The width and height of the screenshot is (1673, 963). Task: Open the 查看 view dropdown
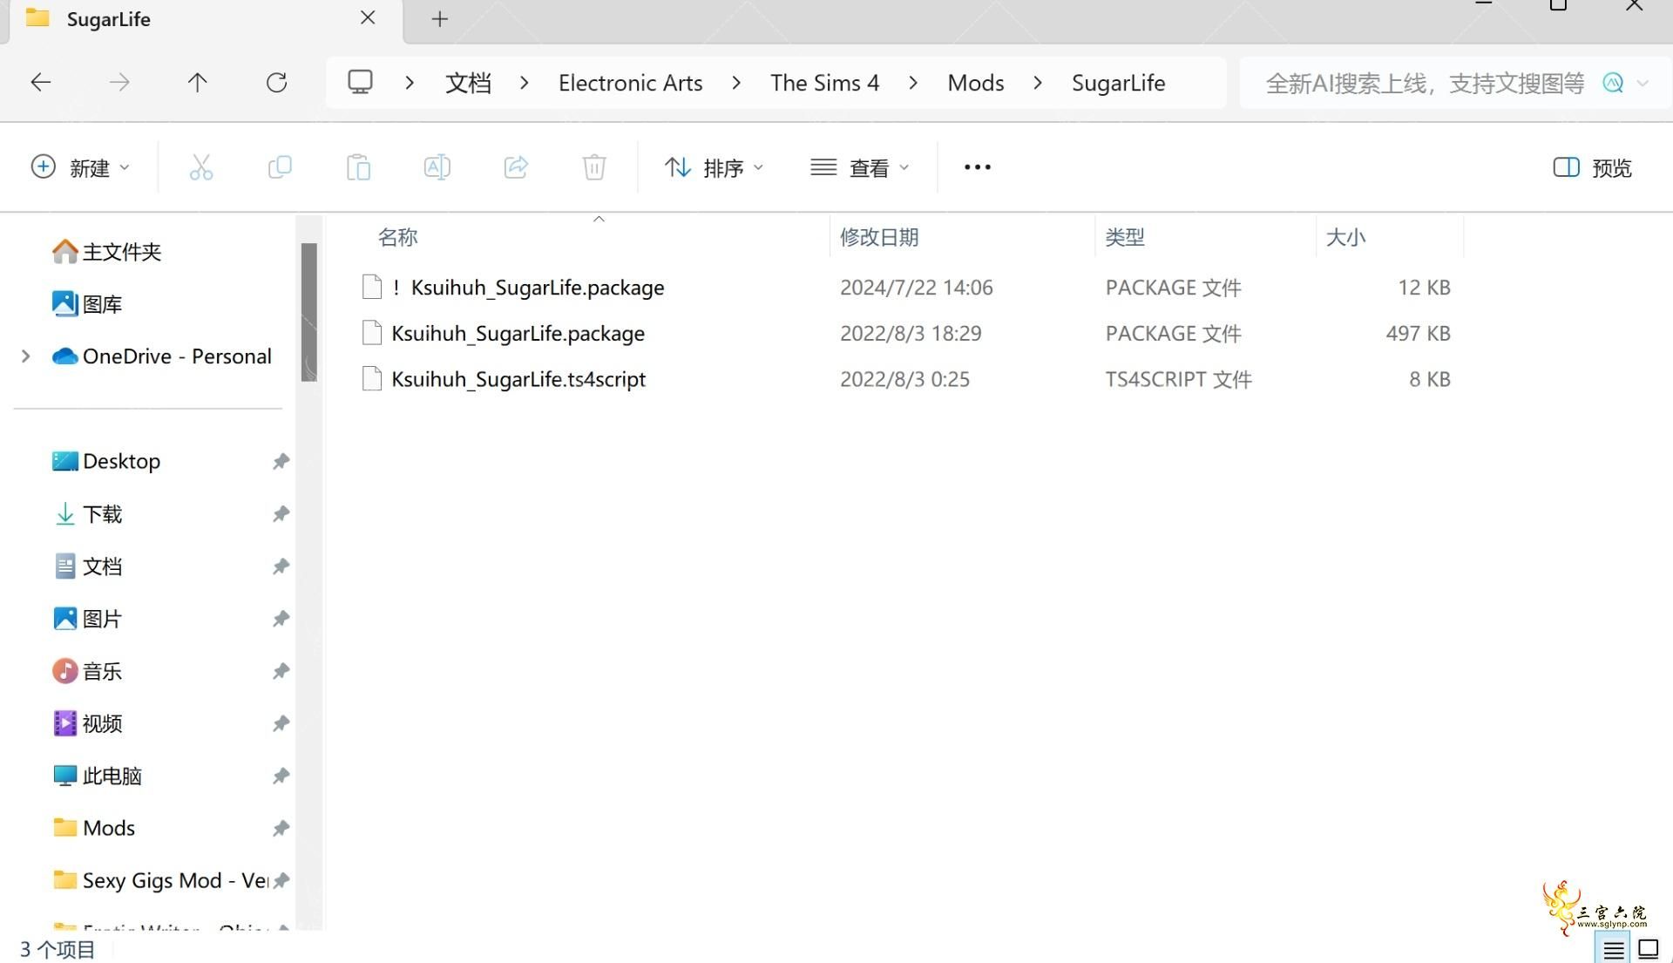click(860, 167)
